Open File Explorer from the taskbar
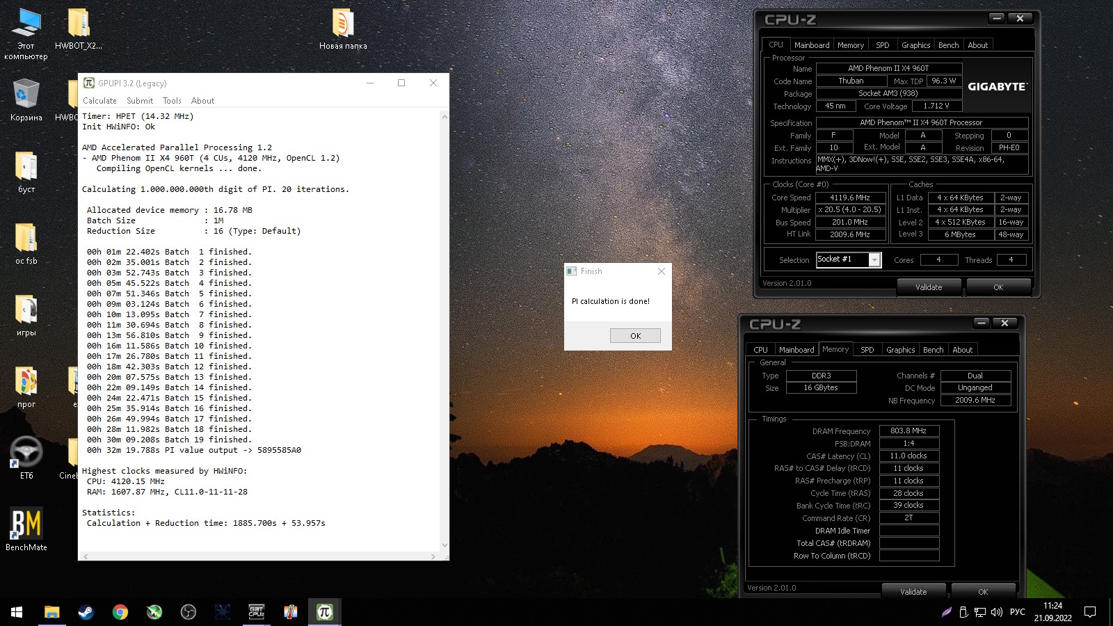The height and width of the screenshot is (626, 1113). (51, 612)
